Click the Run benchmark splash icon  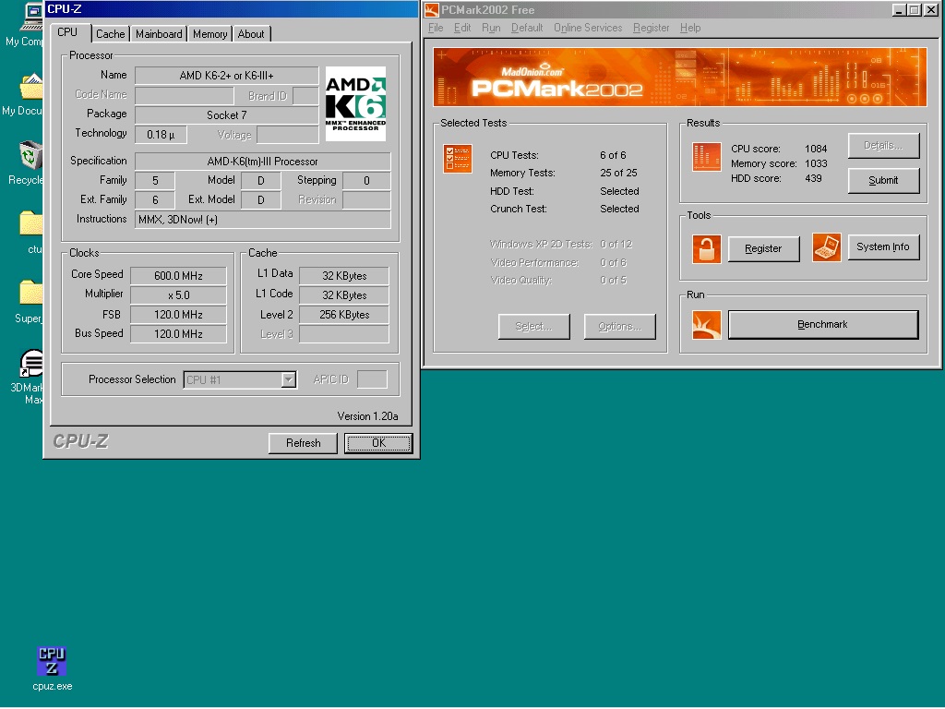707,325
